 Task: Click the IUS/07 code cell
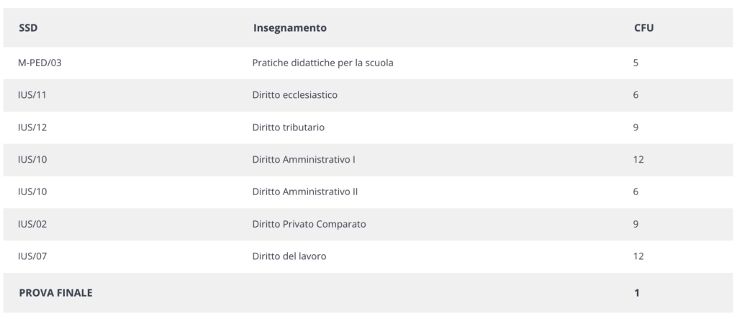32,256
